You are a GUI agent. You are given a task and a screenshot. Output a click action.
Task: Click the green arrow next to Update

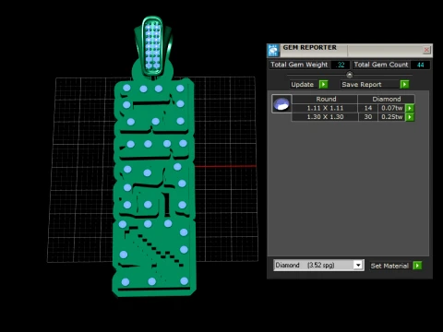[323, 84]
